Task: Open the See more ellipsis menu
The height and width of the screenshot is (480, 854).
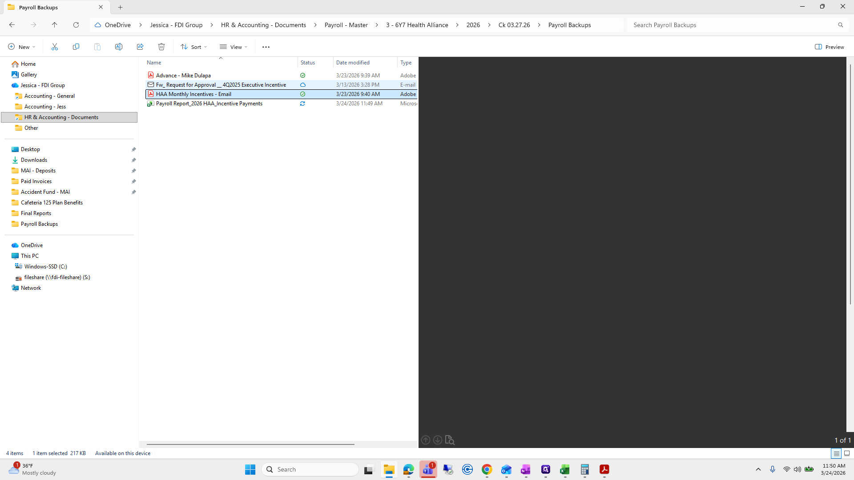Action: click(266, 47)
